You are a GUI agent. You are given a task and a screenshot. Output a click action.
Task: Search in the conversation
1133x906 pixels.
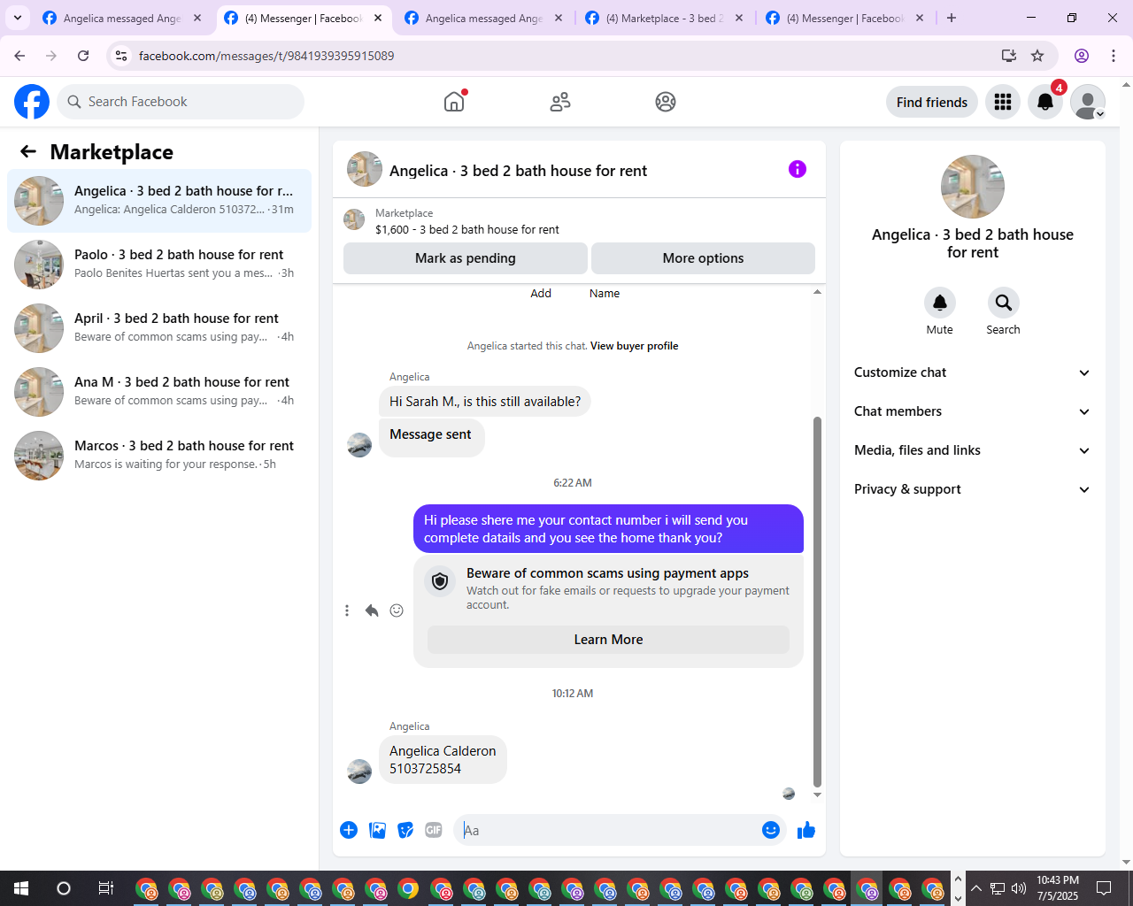pyautogui.click(x=1004, y=303)
